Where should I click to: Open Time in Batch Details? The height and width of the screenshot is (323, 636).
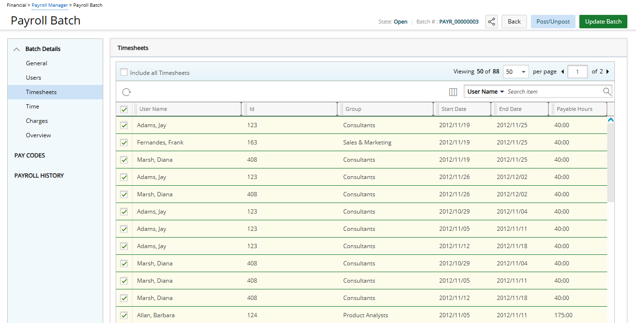point(33,107)
